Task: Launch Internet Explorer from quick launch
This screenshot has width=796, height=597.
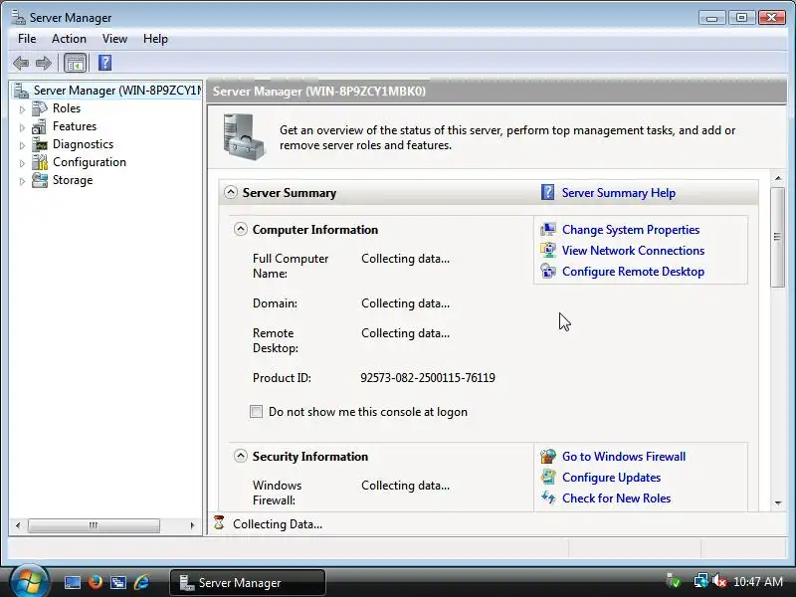Action: [142, 582]
